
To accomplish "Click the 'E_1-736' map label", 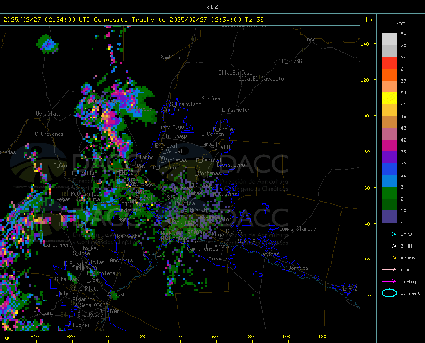I will (x=292, y=61).
